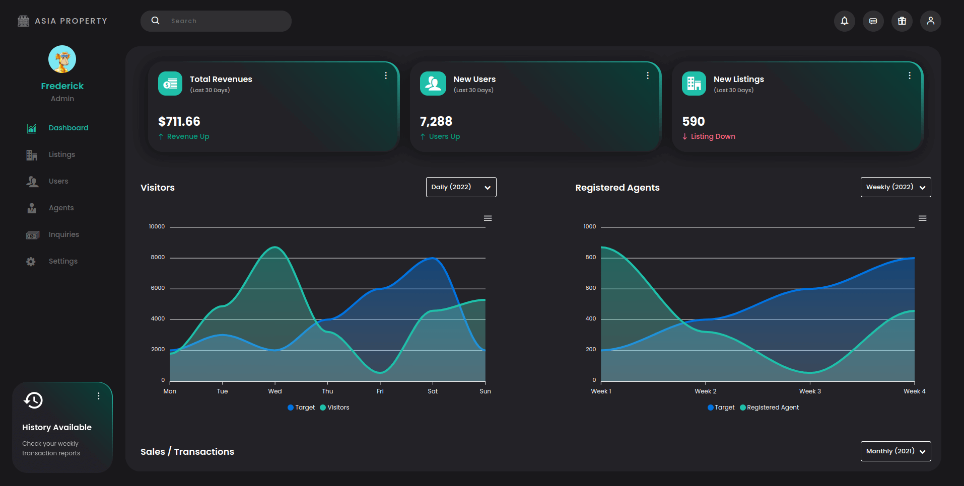Open Inquiries from sidebar menu
Screen dimensions: 964x486
tap(63, 234)
